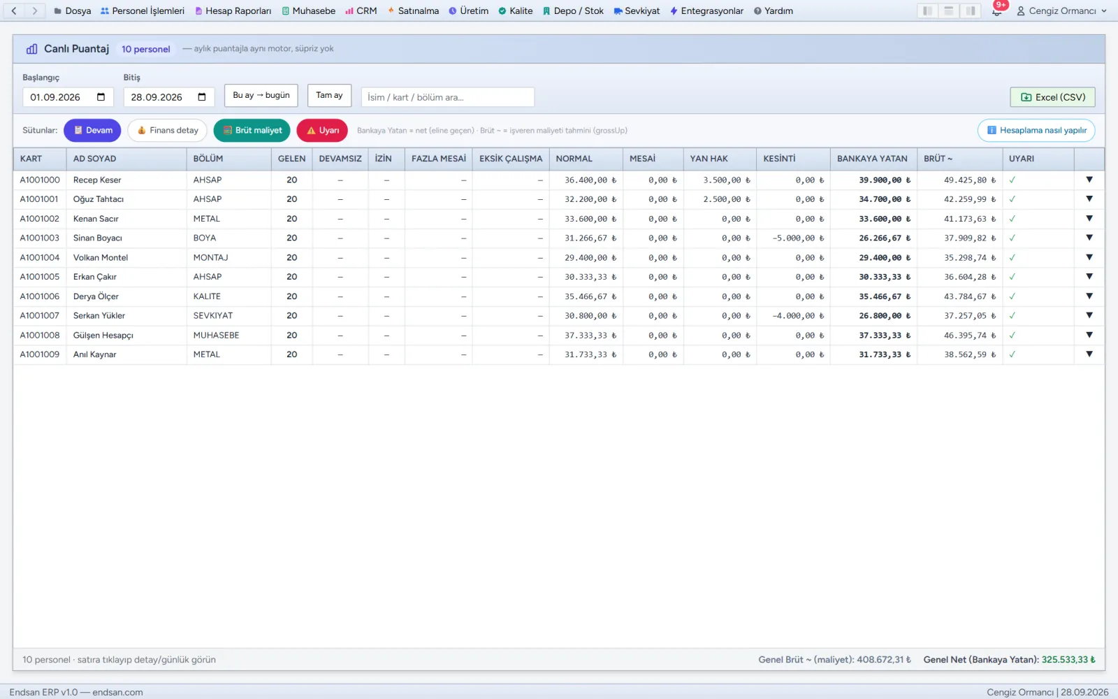Open calendar picker for Başlangıç date
The width and height of the screenshot is (1118, 699).
tap(101, 97)
